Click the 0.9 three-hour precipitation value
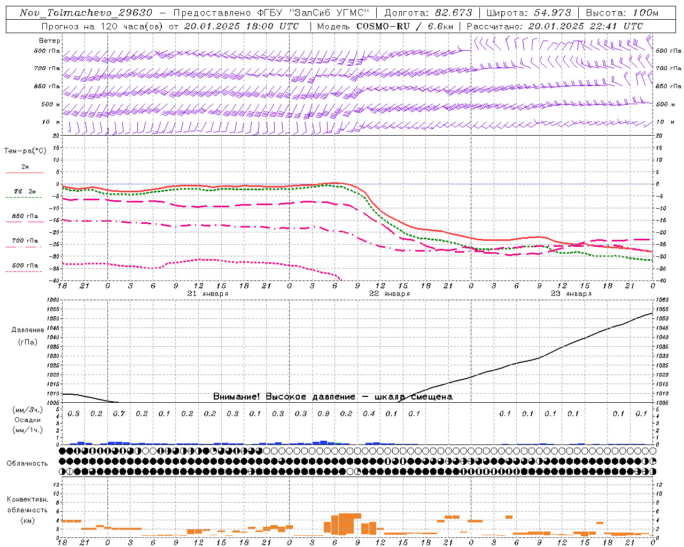This screenshot has height=547, width=684. coord(323,413)
